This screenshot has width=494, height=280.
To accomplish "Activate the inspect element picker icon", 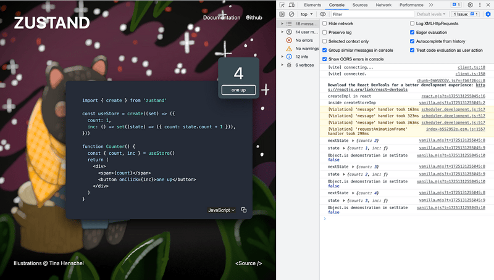I will coord(282,5).
